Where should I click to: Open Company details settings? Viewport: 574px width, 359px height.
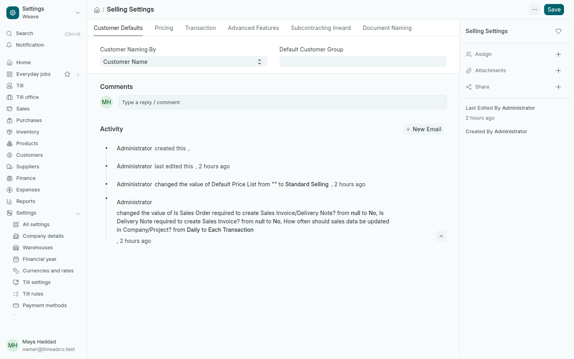pyautogui.click(x=47, y=236)
